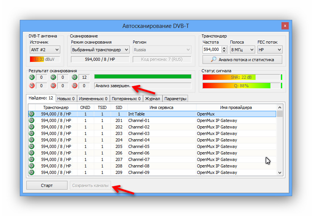Click Анализ потока и статистика button
This screenshot has height=216, width=312.
243,59
